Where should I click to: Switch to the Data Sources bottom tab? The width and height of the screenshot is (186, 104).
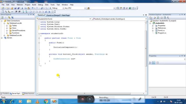(28, 94)
